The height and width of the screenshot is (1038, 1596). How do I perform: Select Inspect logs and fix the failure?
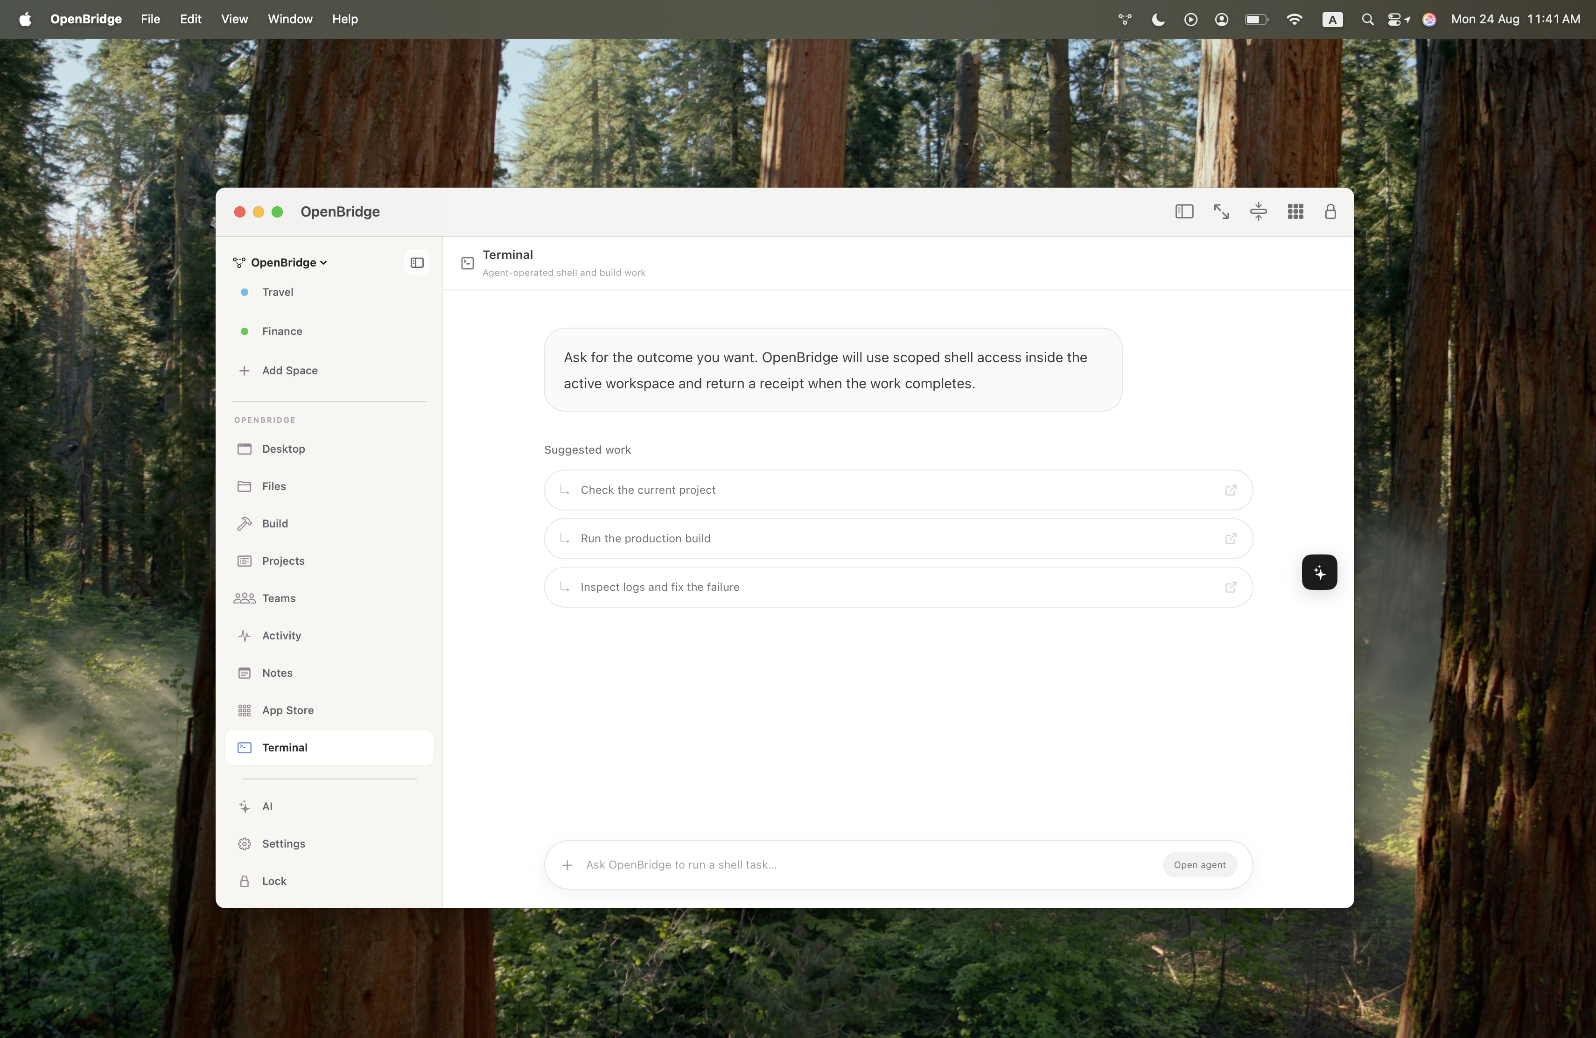click(x=898, y=588)
